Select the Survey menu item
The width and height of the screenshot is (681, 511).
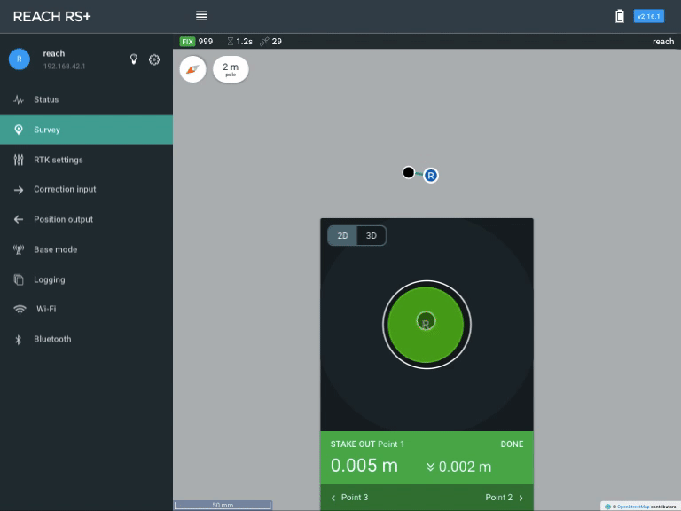(x=86, y=130)
